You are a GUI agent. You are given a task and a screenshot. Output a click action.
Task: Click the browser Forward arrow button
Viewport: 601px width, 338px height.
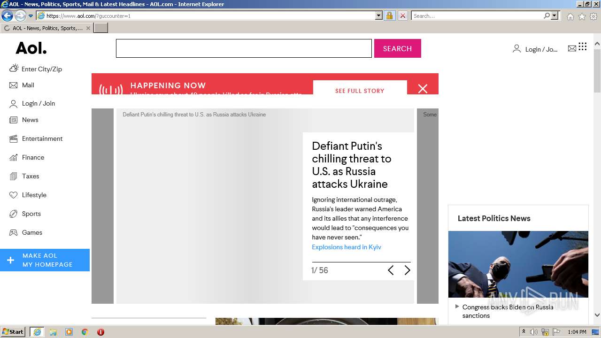(20, 15)
